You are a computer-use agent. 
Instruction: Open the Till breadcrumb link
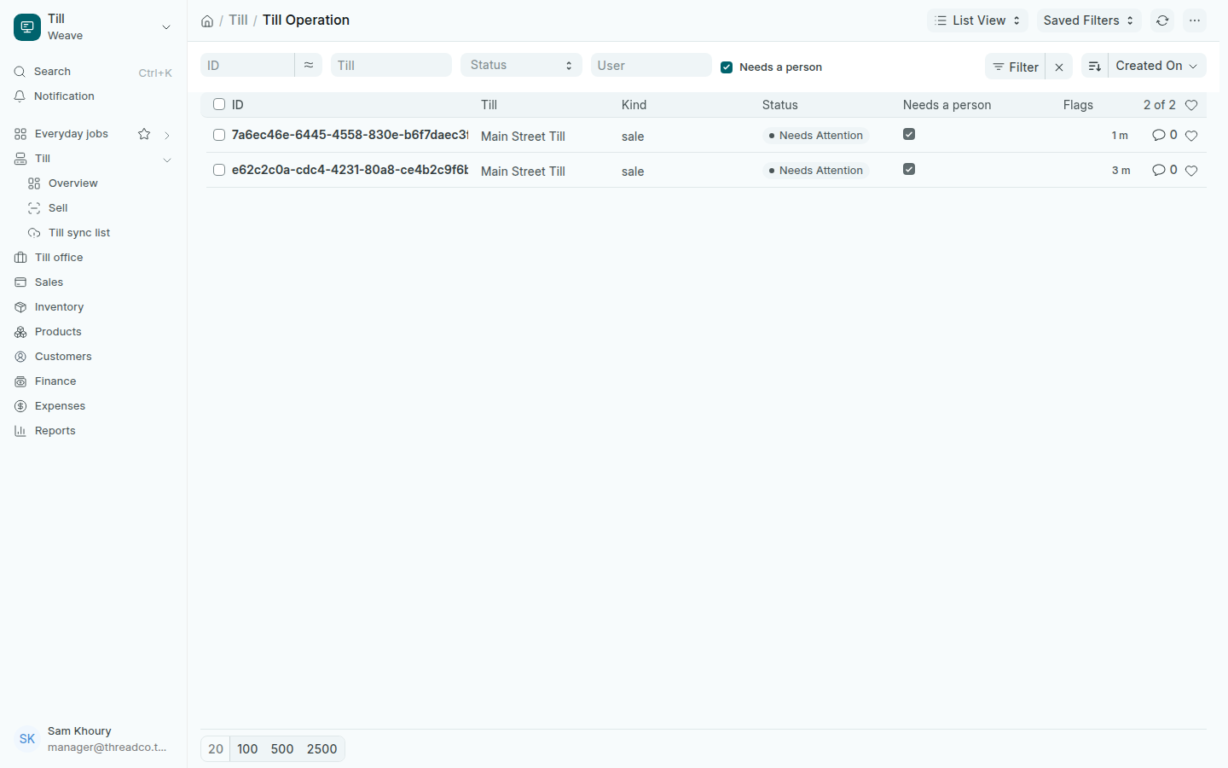point(238,20)
